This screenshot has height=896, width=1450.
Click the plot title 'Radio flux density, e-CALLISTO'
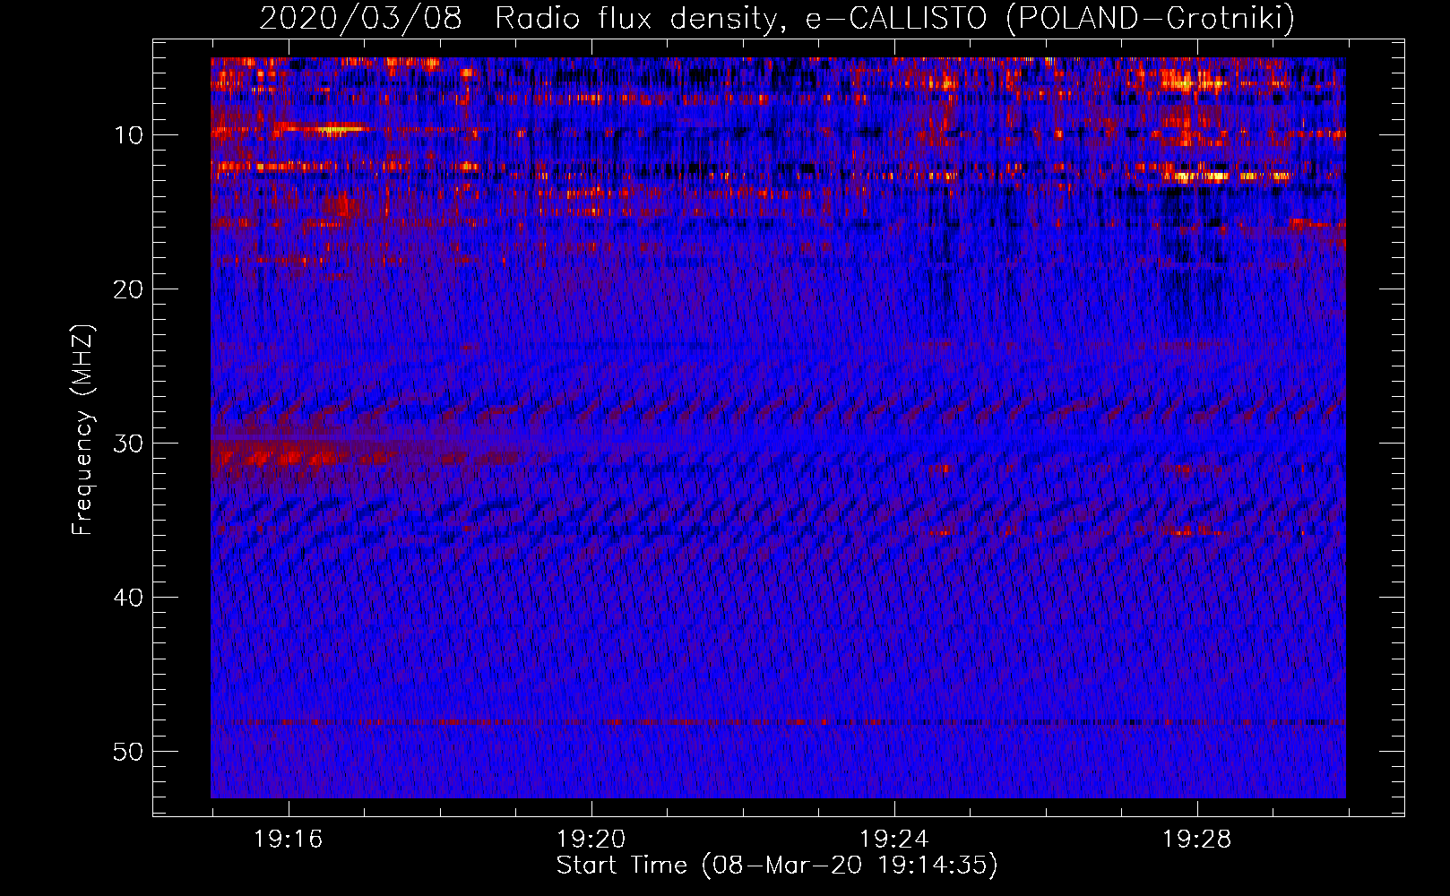pyautogui.click(x=741, y=19)
